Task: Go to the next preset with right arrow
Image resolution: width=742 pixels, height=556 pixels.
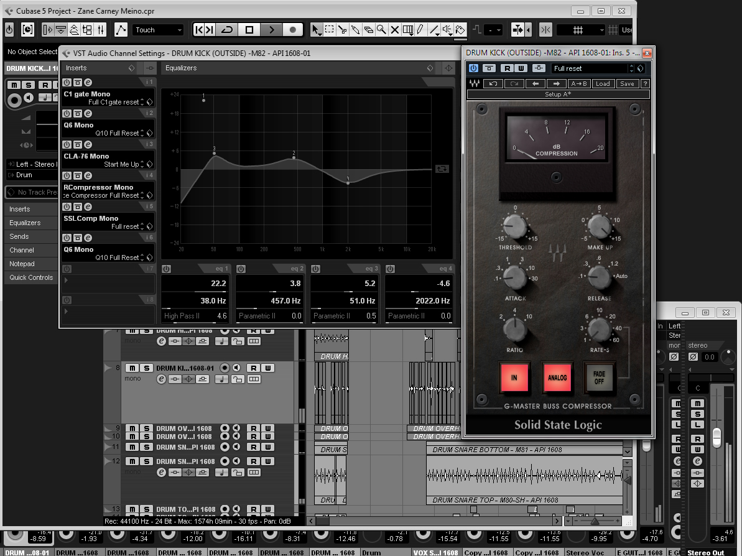Action: click(556, 84)
